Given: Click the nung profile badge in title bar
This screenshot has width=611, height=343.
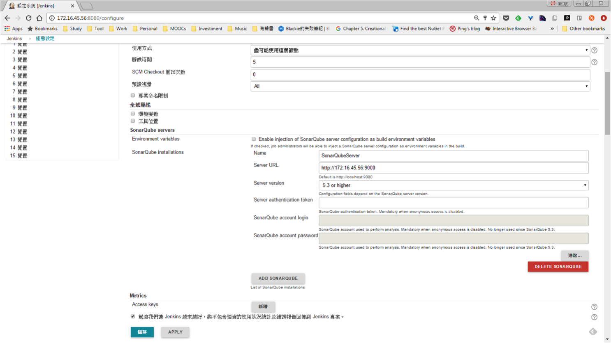Looking at the screenshot, I should [560, 3].
